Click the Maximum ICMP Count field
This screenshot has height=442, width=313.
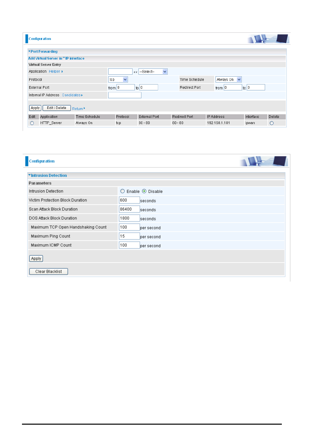129,245
